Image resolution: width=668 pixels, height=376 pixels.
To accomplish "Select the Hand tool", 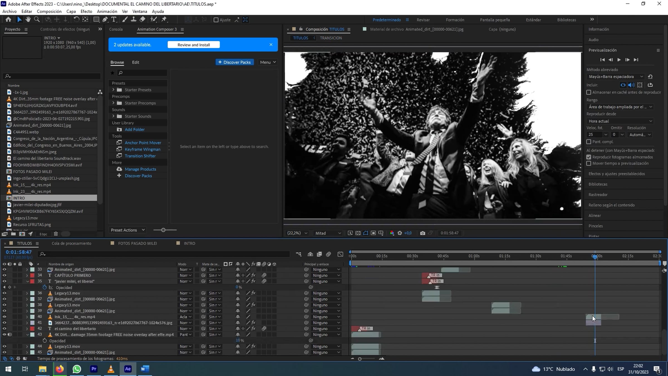I will point(28,19).
